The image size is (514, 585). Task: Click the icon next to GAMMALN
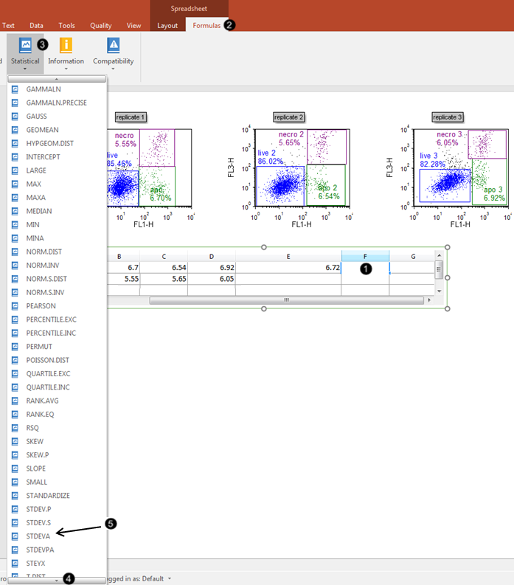pos(15,89)
